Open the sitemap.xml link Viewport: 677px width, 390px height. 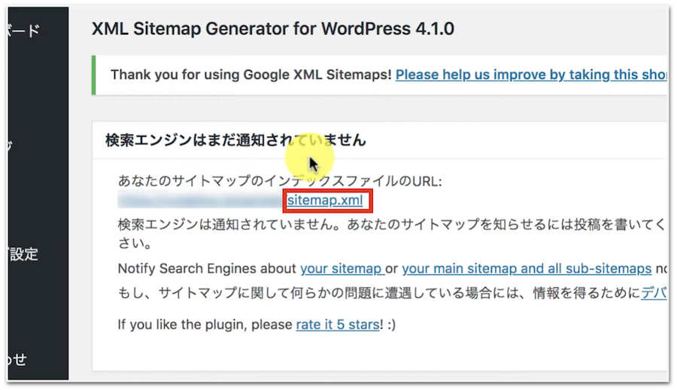[325, 201]
